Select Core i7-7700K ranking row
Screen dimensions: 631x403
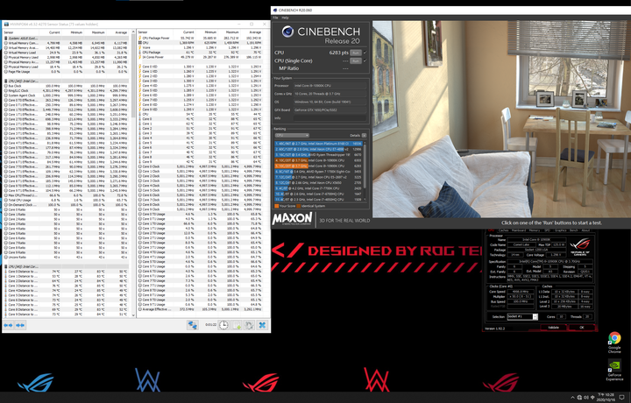pos(318,187)
